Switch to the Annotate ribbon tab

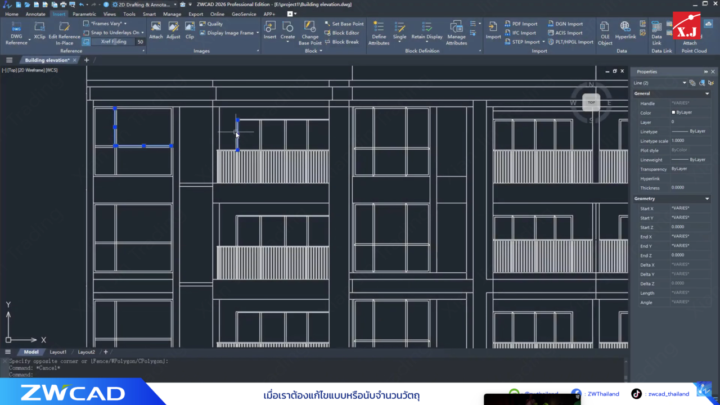coord(35,14)
